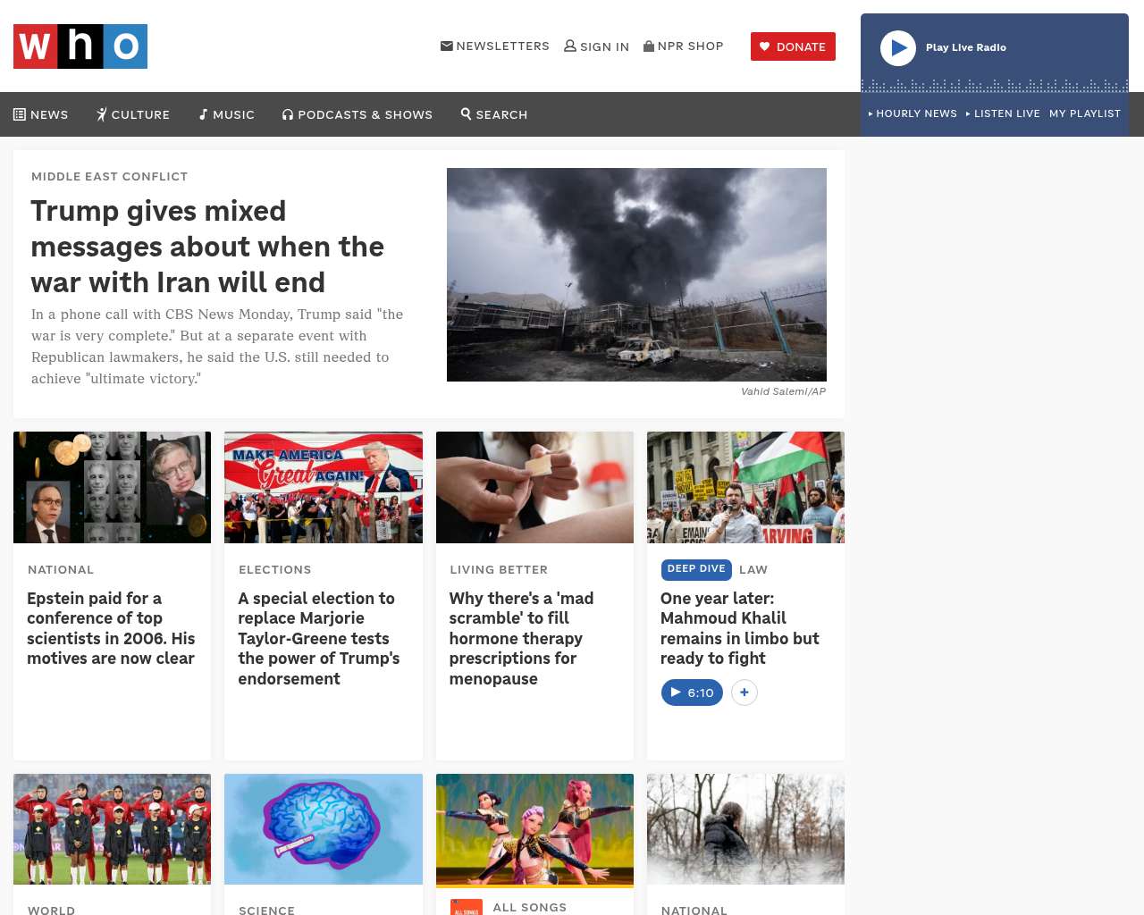The width and height of the screenshot is (1144, 915).
Task: Select Listen Live in the player
Action: pyautogui.click(x=1003, y=113)
